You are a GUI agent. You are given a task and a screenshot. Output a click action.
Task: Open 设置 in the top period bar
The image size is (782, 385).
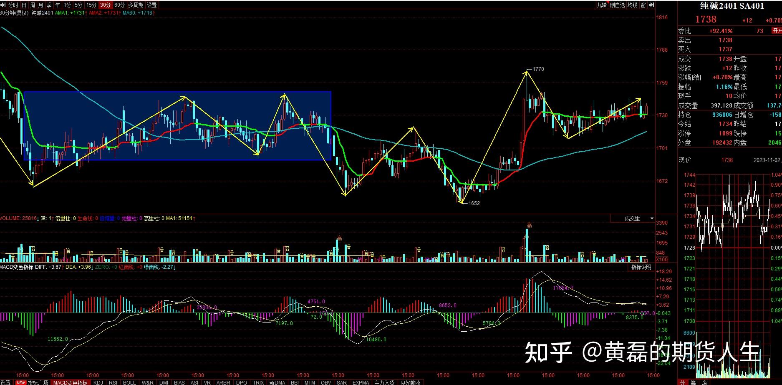152,5
